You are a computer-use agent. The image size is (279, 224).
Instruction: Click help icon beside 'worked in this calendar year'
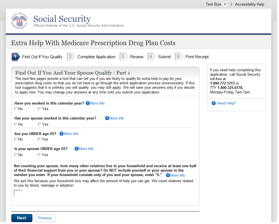tap(88, 103)
